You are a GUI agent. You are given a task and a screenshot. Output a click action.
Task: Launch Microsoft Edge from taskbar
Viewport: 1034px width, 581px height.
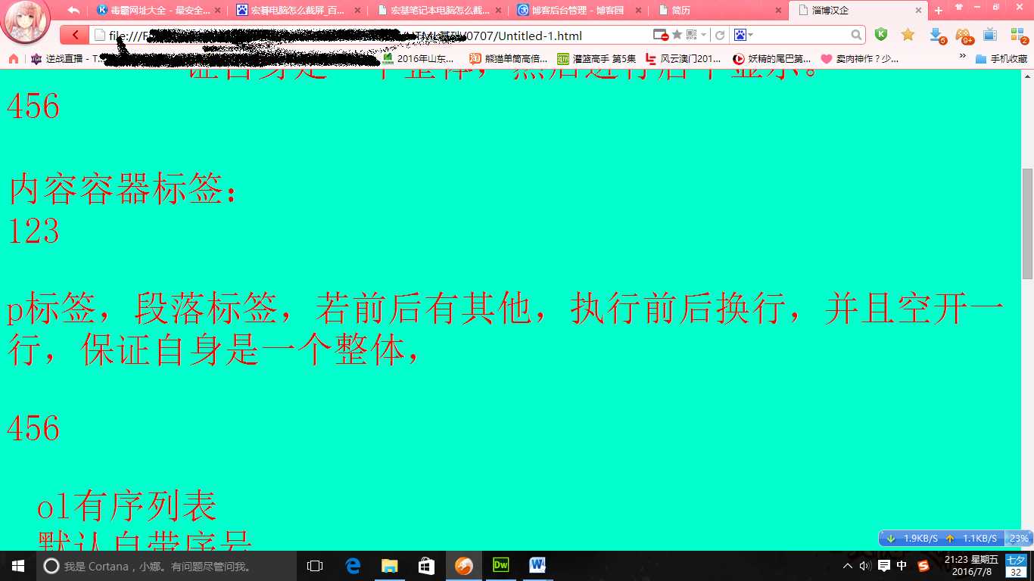coord(353,566)
